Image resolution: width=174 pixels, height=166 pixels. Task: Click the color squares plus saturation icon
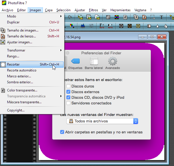click(x=72, y=26)
